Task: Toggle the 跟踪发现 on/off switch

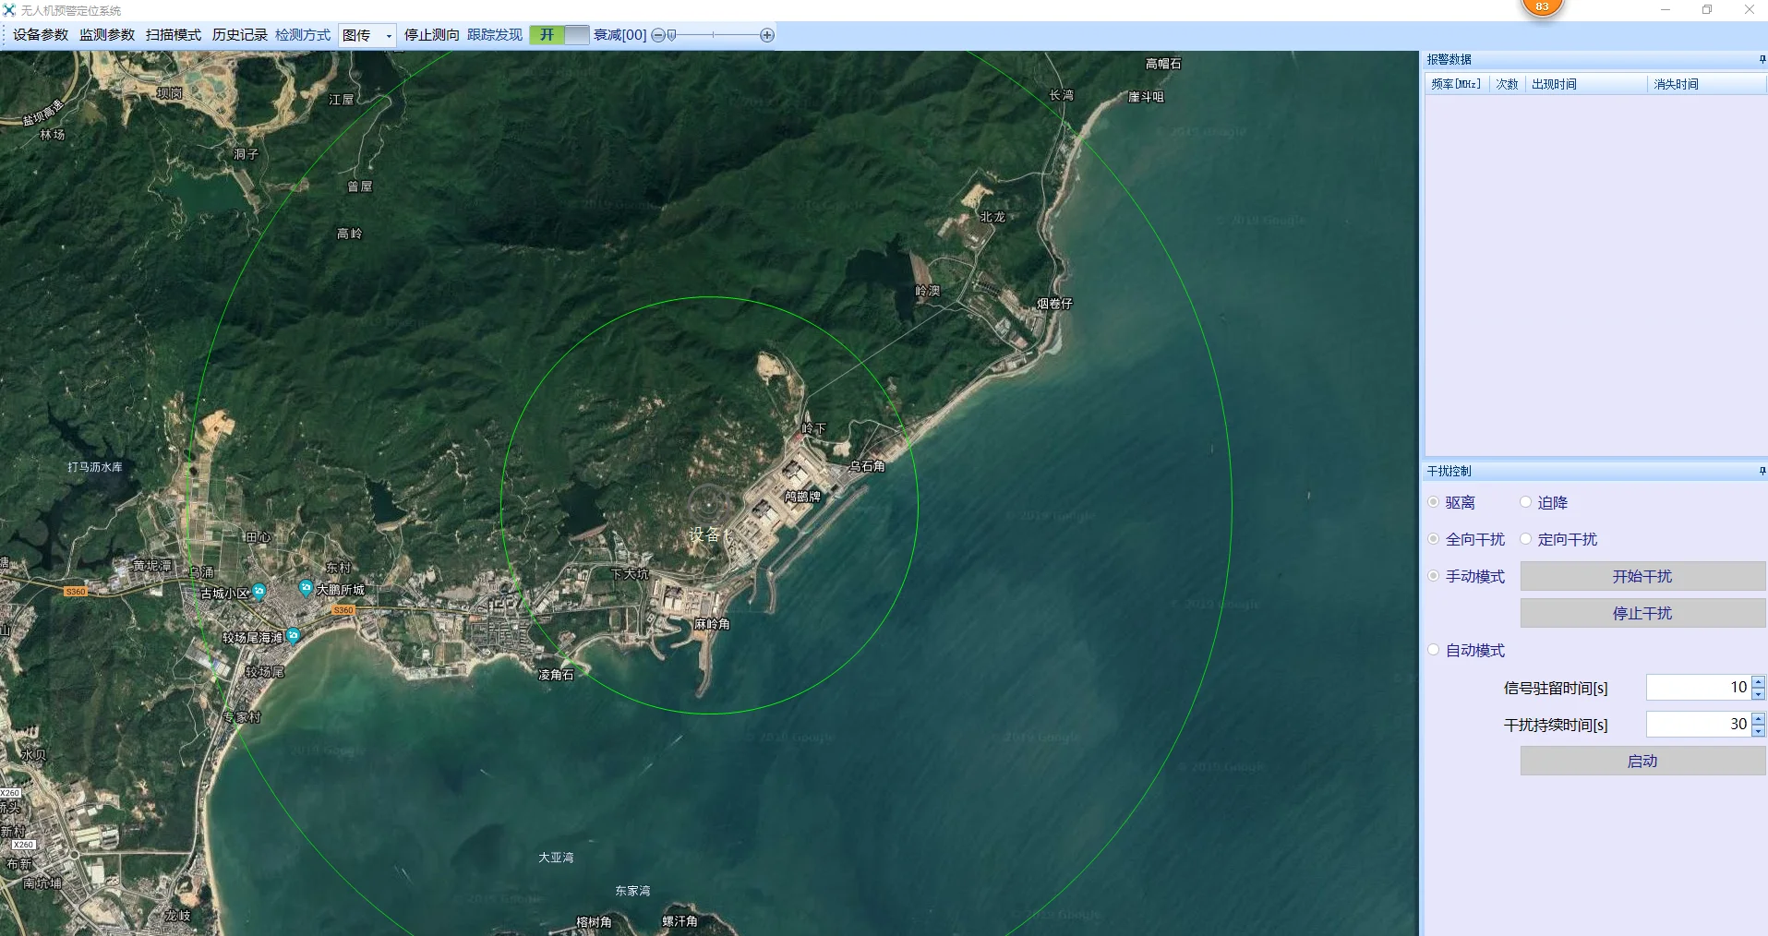Action: [x=559, y=35]
